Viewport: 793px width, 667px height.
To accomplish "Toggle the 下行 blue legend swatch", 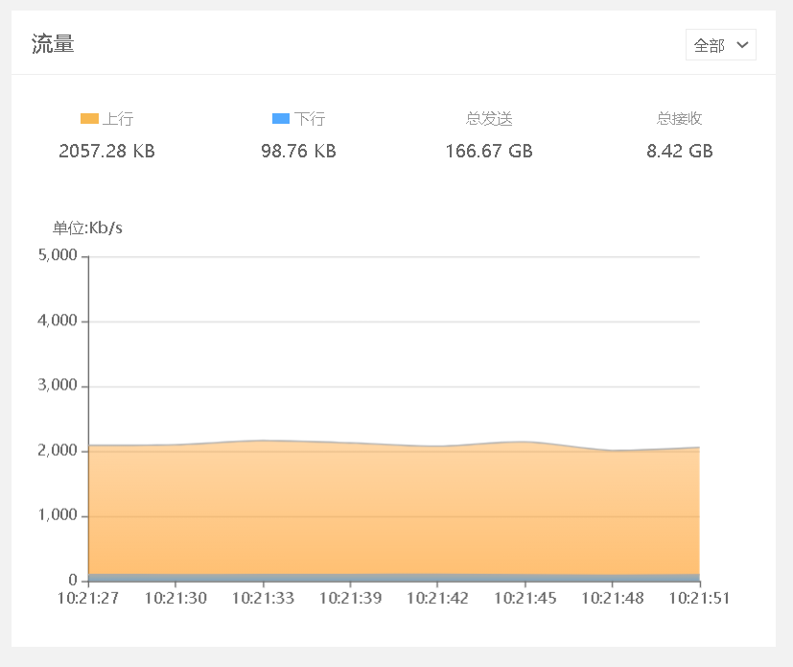I will point(281,118).
